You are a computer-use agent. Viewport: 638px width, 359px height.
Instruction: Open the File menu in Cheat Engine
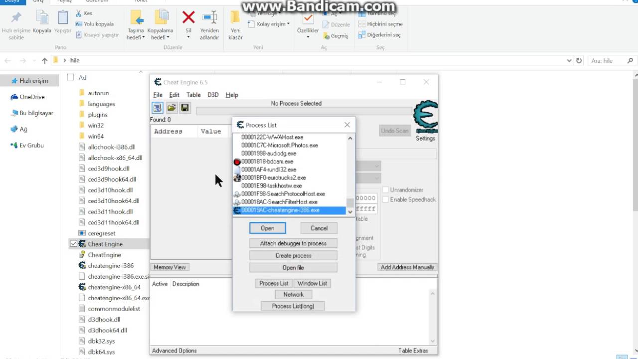158,95
